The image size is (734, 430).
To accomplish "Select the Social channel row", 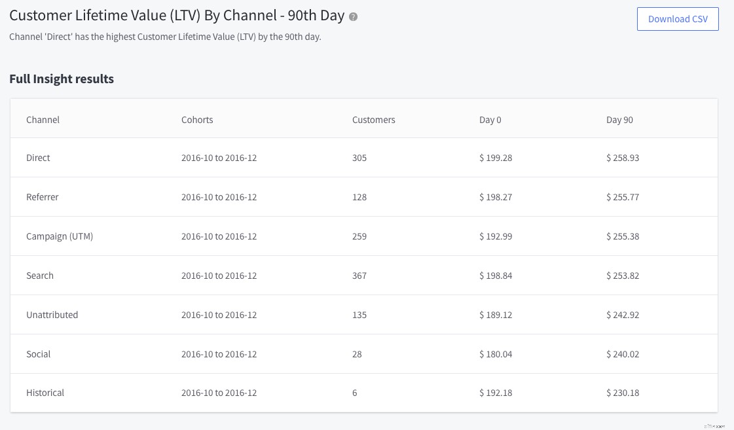I will [x=38, y=354].
